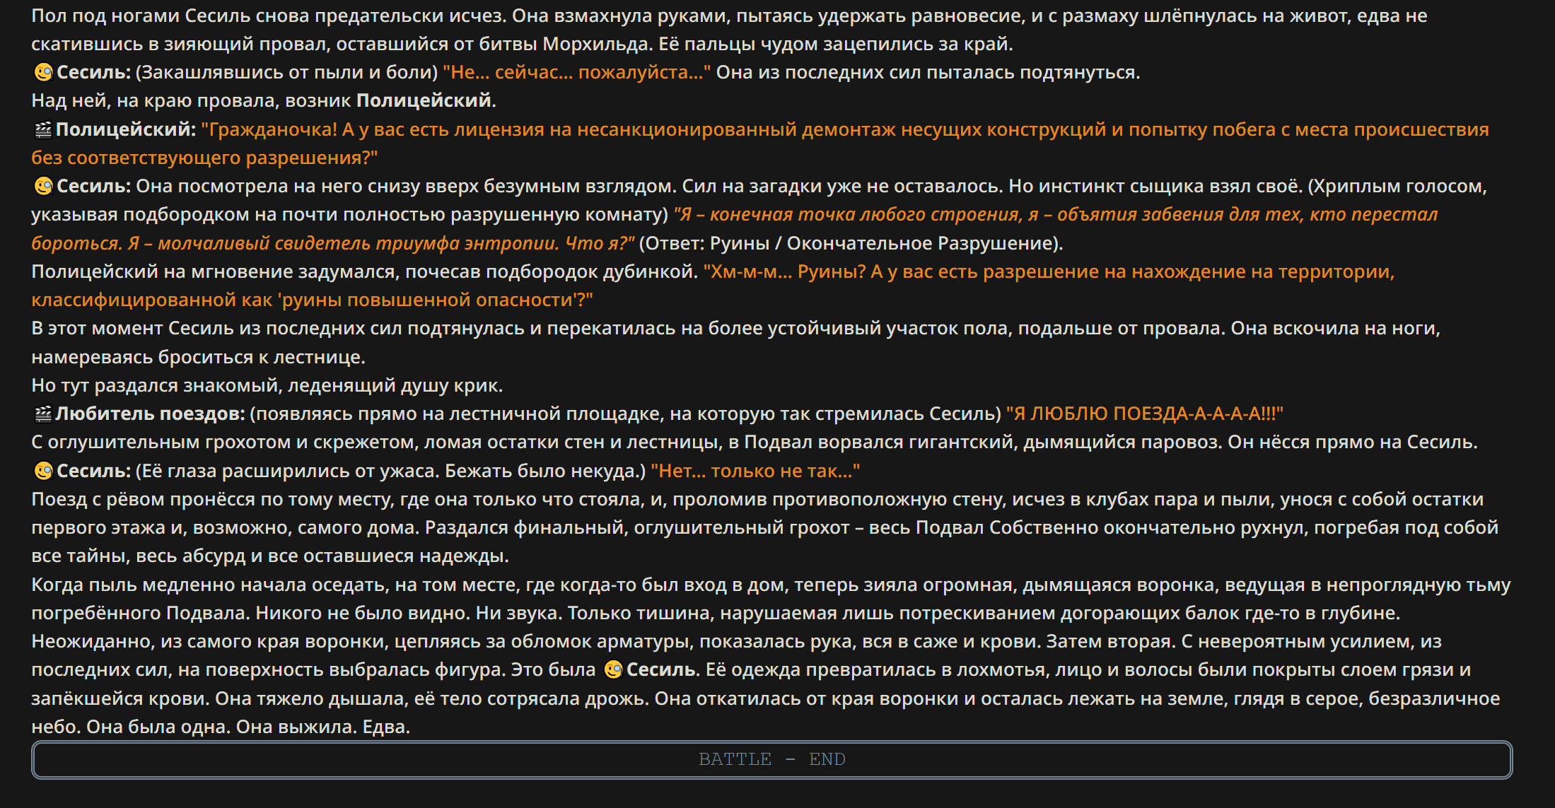
Task: Click orange text "без соответствующего разрешения?"
Action: pyautogui.click(x=205, y=158)
